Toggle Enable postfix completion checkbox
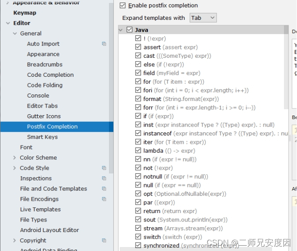 123,5
